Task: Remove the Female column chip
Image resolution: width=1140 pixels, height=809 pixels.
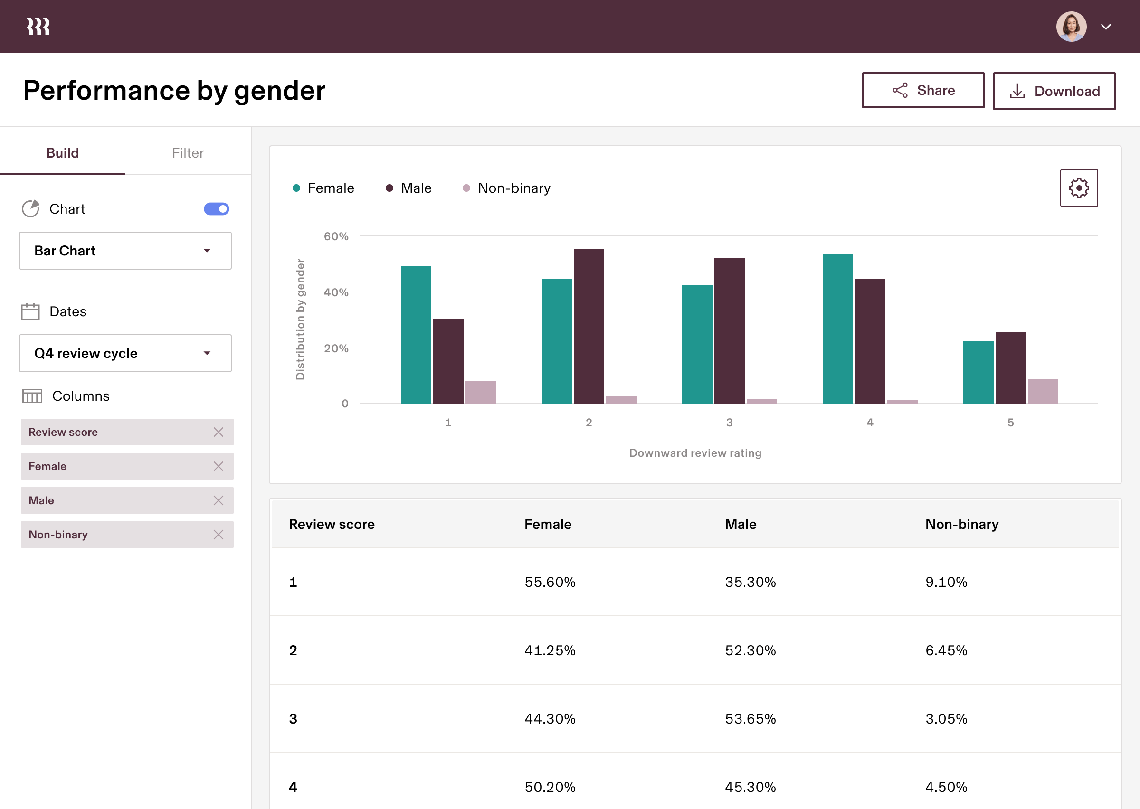Action: (218, 466)
